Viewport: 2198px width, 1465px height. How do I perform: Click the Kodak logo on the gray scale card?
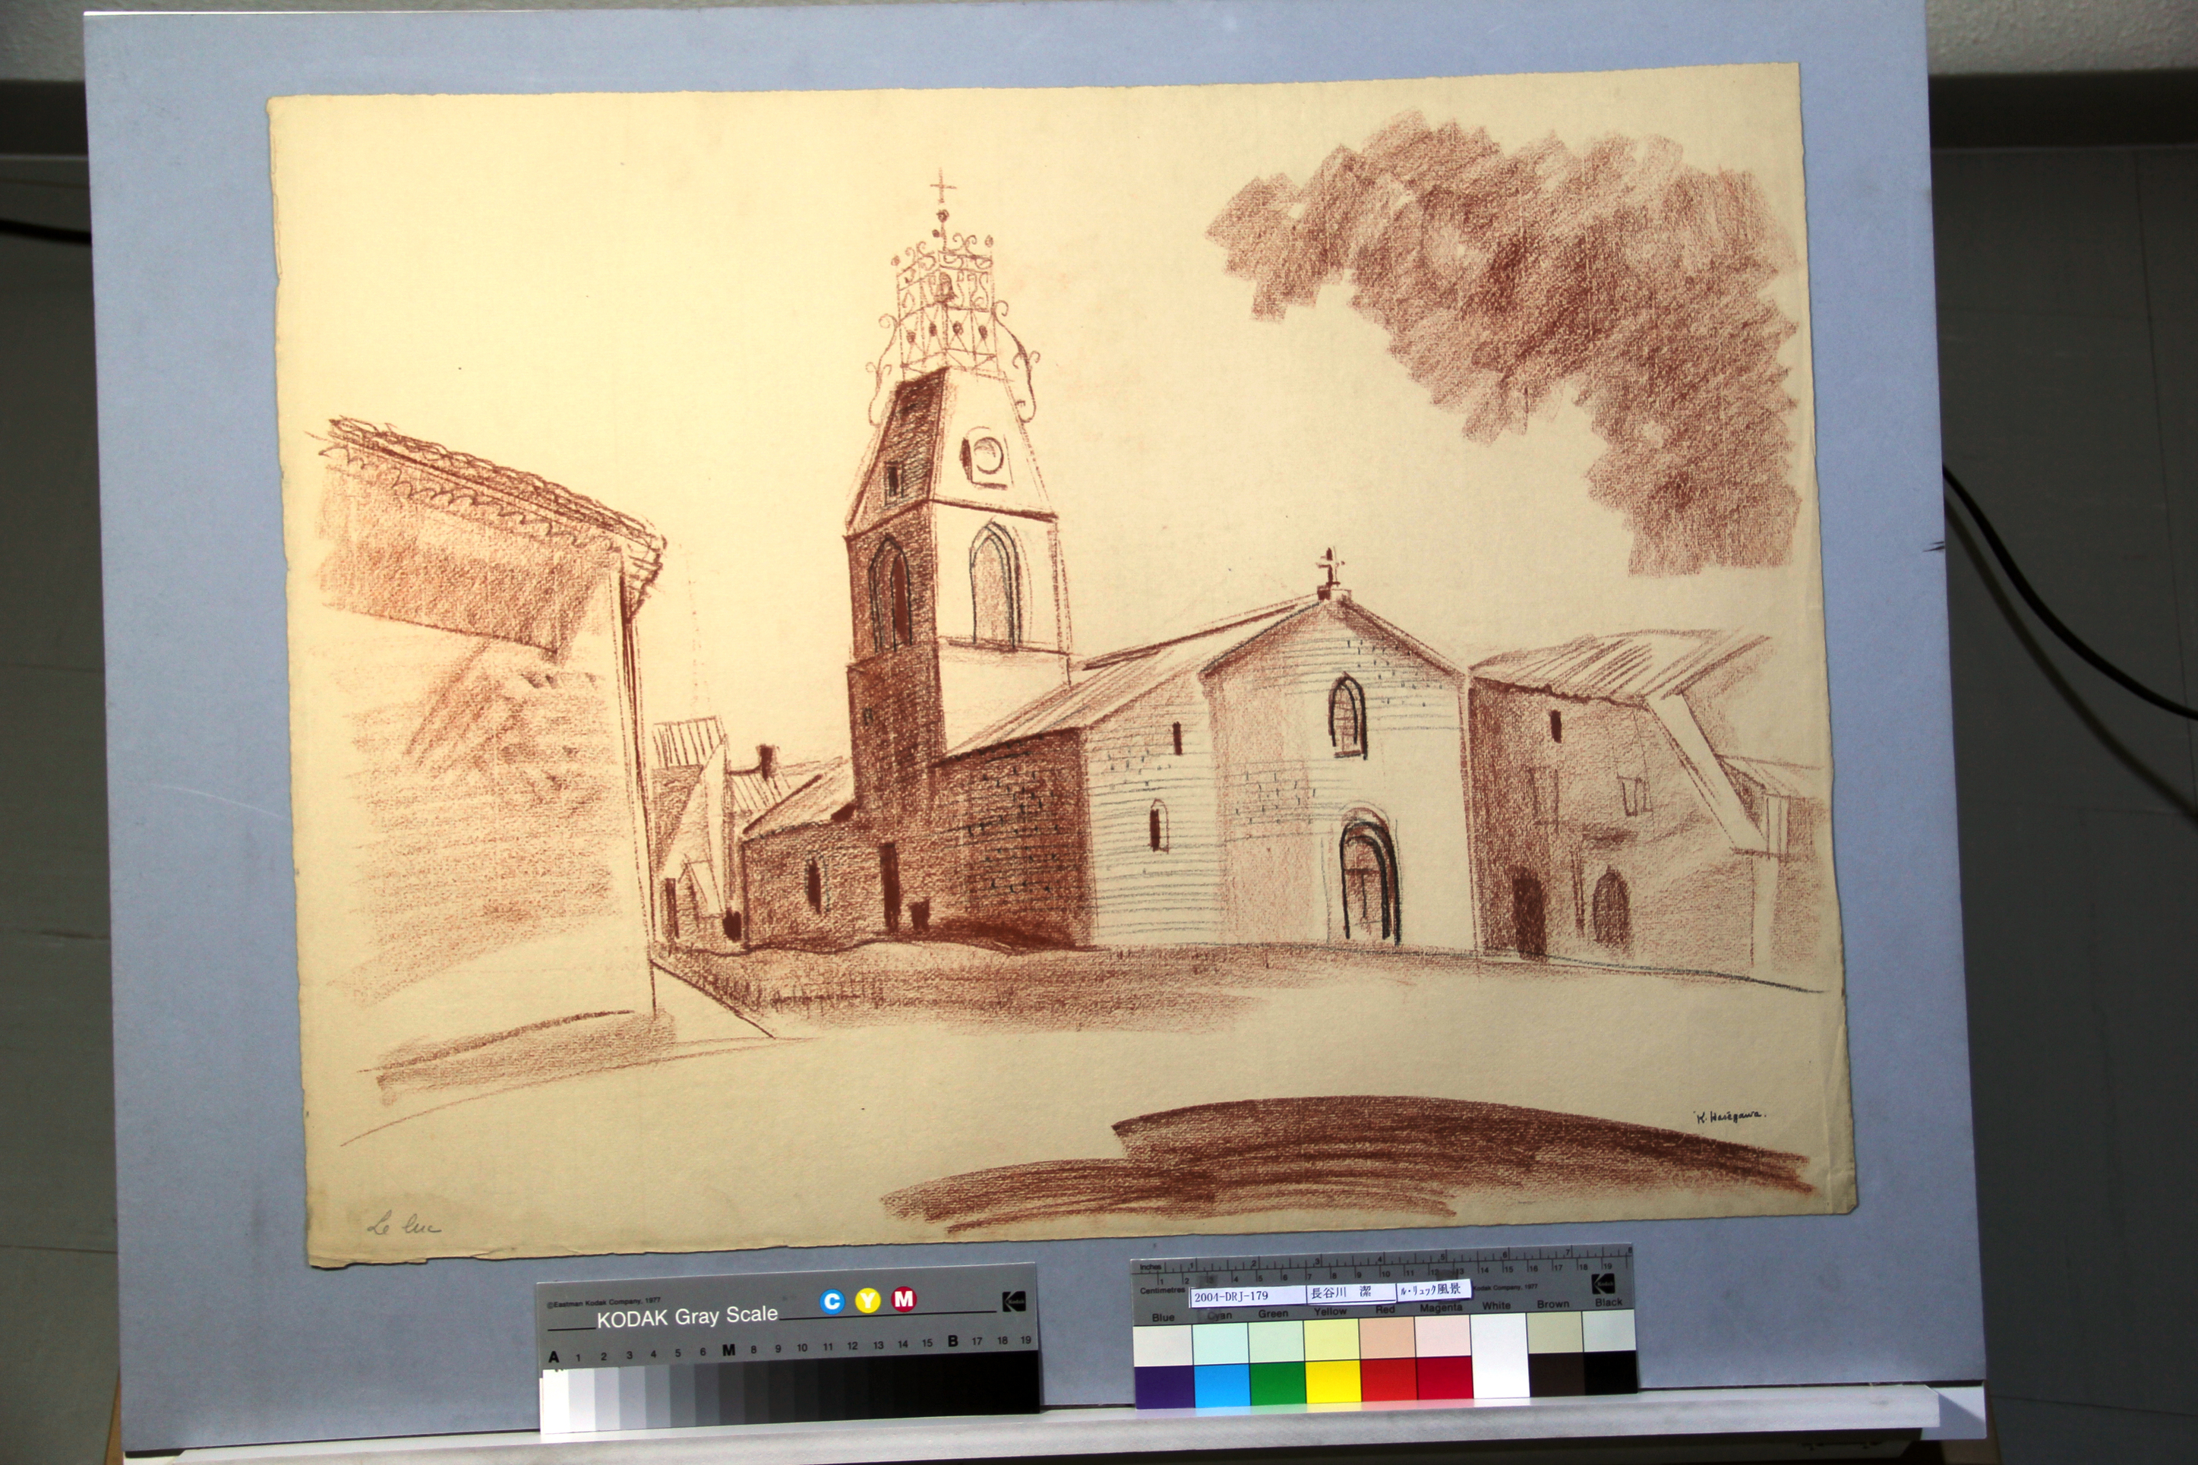(1013, 1302)
